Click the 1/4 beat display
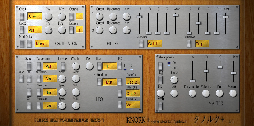254x126 pixels. click(x=109, y=66)
